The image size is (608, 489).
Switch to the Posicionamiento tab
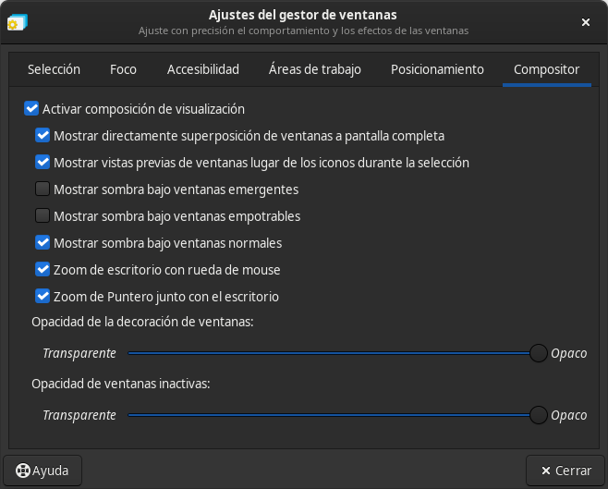click(x=437, y=69)
